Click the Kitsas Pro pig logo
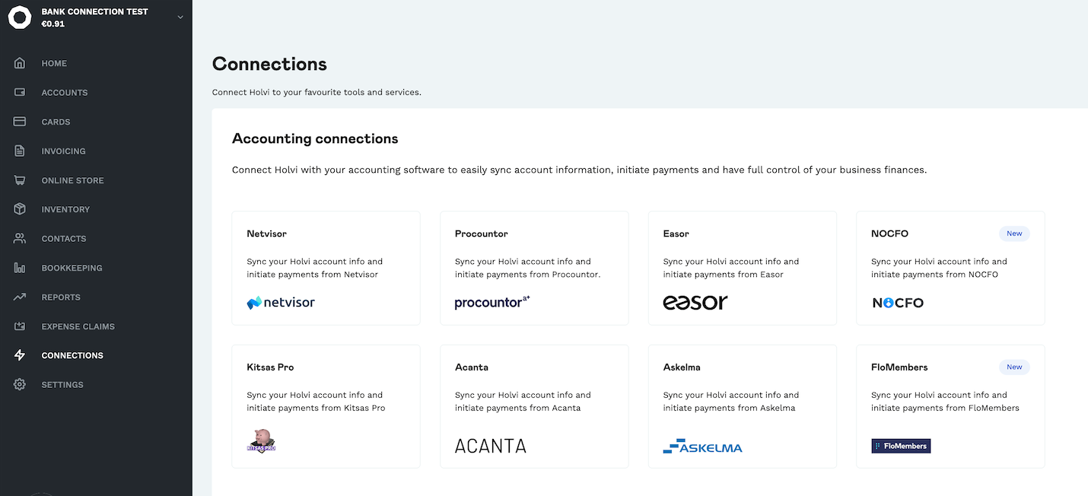Screen dimensions: 1088x496 pyautogui.click(x=261, y=440)
